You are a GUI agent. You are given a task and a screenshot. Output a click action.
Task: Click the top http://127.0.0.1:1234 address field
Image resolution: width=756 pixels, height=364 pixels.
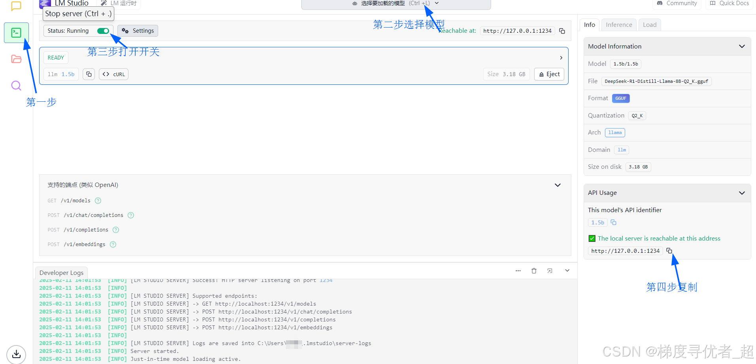tap(517, 31)
